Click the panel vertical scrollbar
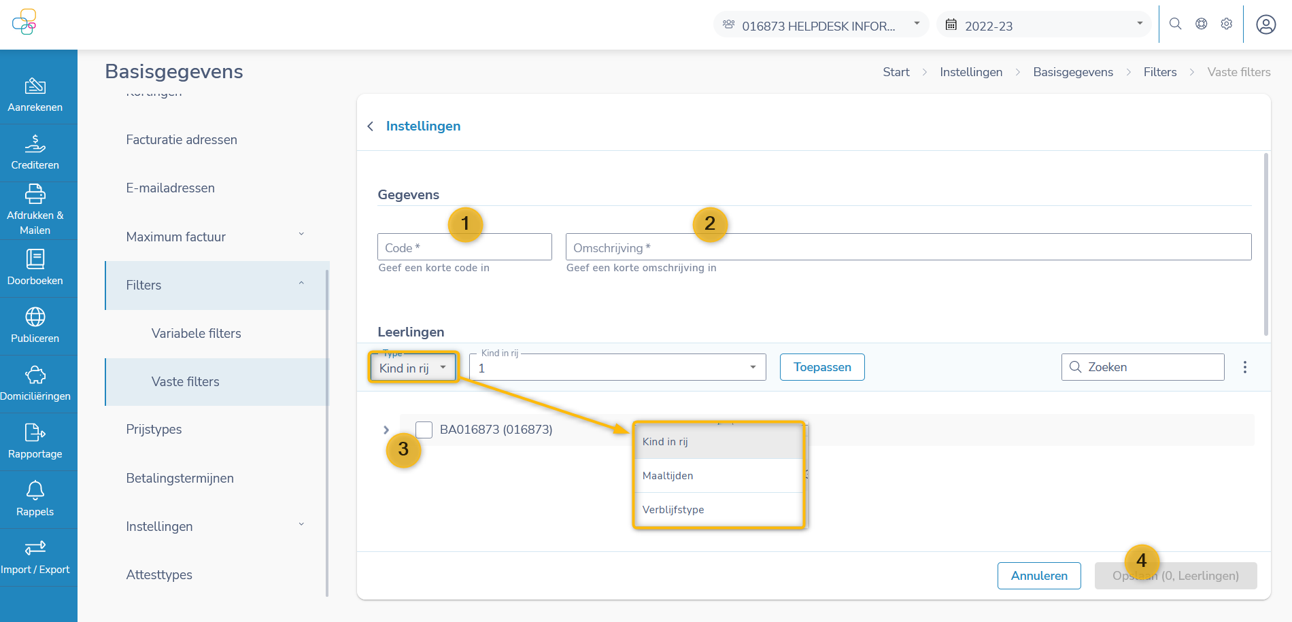 tap(1265, 245)
